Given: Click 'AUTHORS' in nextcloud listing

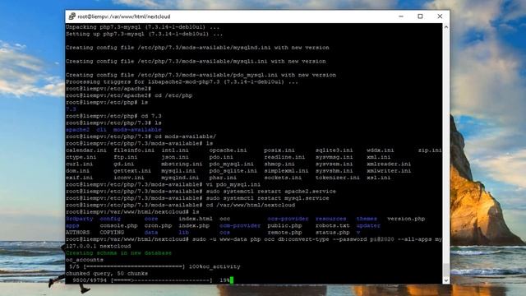Looking at the screenshot, I should pos(78,232).
